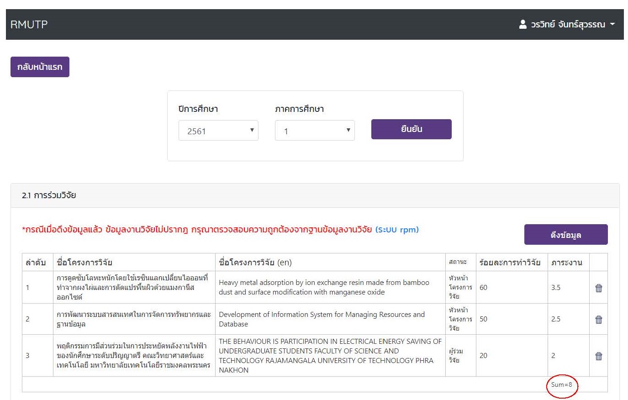Select the Heavy metal adsorption English title
The width and height of the screenshot is (628, 400).
click(324, 287)
